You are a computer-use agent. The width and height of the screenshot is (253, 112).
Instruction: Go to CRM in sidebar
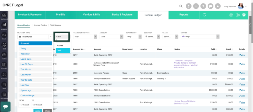click(x=4, y=45)
